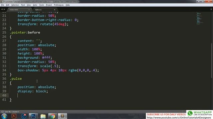Click border-radius: 50% on line 32
The width and height of the screenshot is (213, 119).
pos(37,62)
